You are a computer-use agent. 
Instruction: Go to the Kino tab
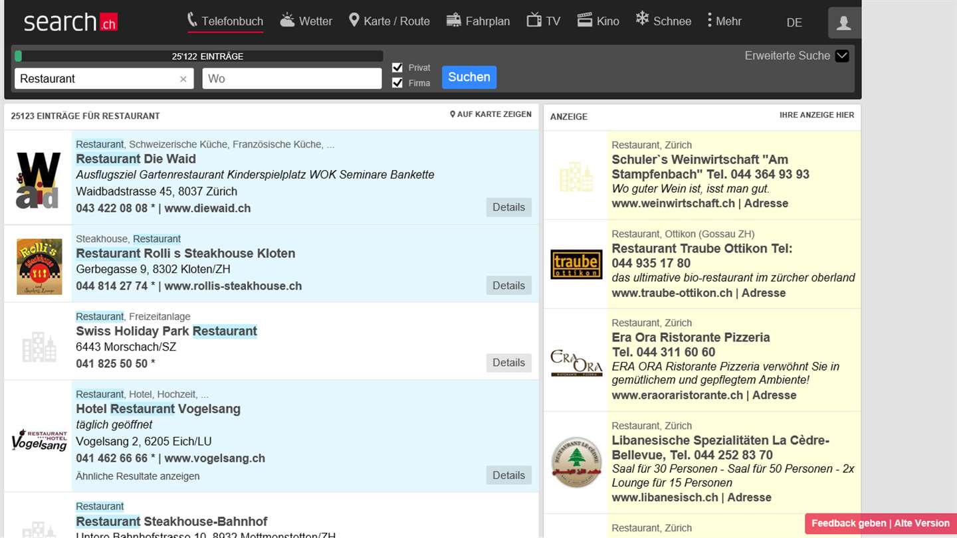(x=598, y=21)
